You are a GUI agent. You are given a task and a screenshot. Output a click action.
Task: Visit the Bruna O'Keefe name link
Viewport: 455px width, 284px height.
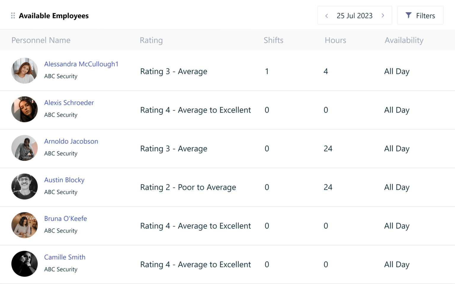65,219
